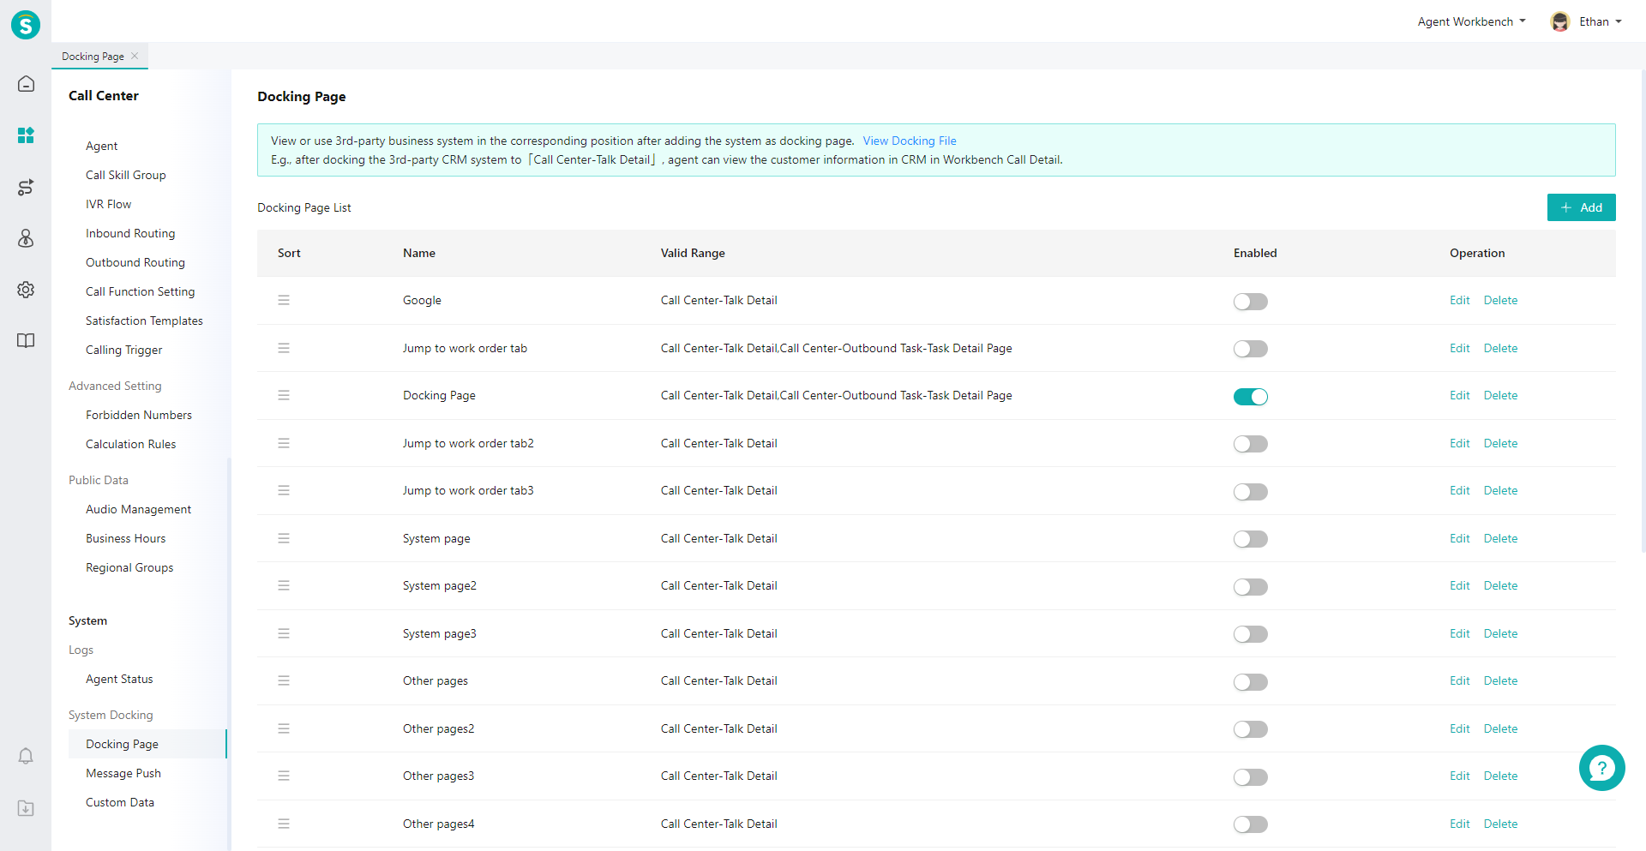Open IVR Flow in the sidebar
The width and height of the screenshot is (1646, 851).
coord(109,204)
